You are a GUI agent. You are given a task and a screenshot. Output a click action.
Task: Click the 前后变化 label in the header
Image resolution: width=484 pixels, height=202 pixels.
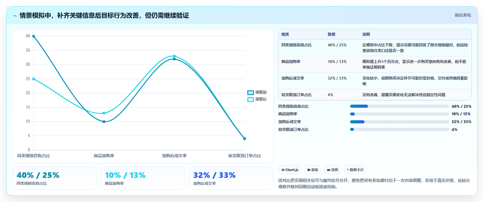pos(463,15)
